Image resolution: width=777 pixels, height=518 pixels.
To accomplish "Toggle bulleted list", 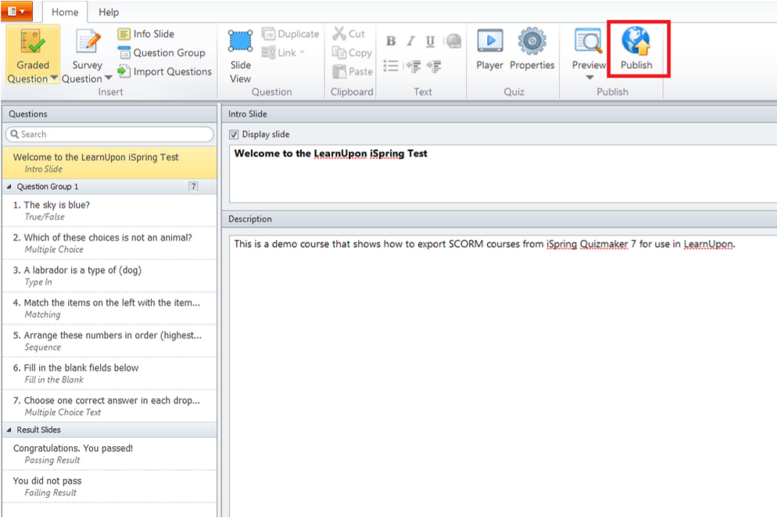I will (391, 66).
